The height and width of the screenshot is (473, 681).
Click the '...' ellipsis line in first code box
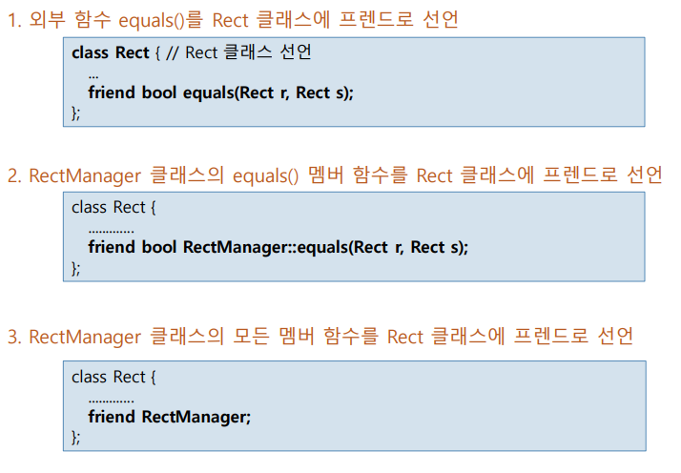(x=93, y=73)
